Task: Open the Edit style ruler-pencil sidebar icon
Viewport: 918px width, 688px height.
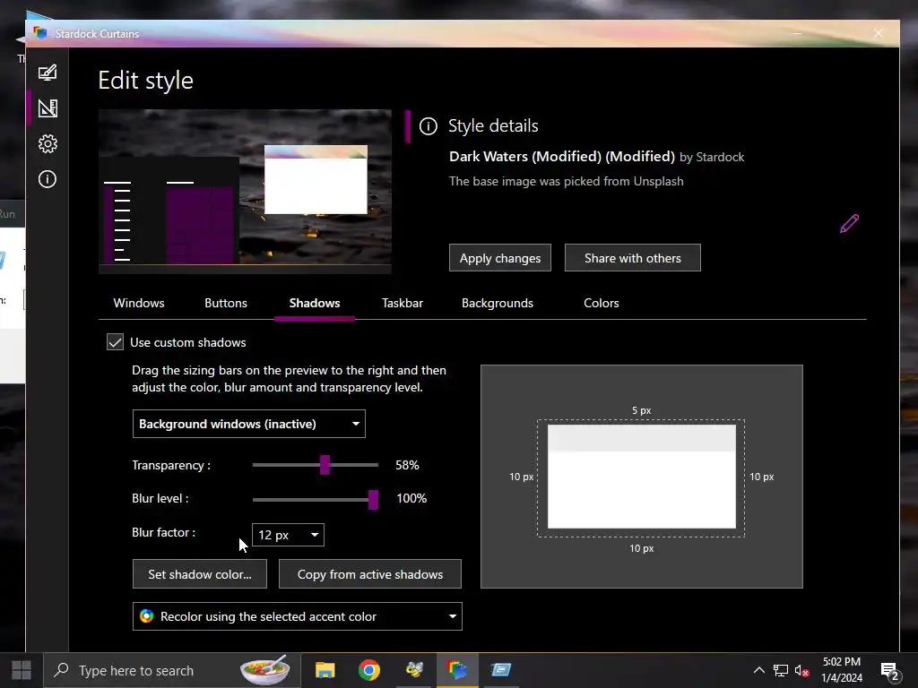Action: [48, 108]
